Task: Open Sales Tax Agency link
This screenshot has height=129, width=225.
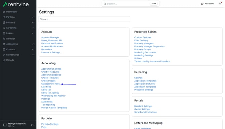Action: tap(50, 93)
